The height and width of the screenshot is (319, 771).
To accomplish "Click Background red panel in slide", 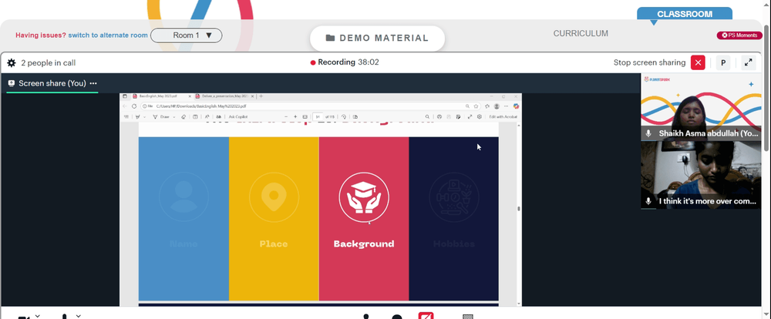I will [x=364, y=218].
